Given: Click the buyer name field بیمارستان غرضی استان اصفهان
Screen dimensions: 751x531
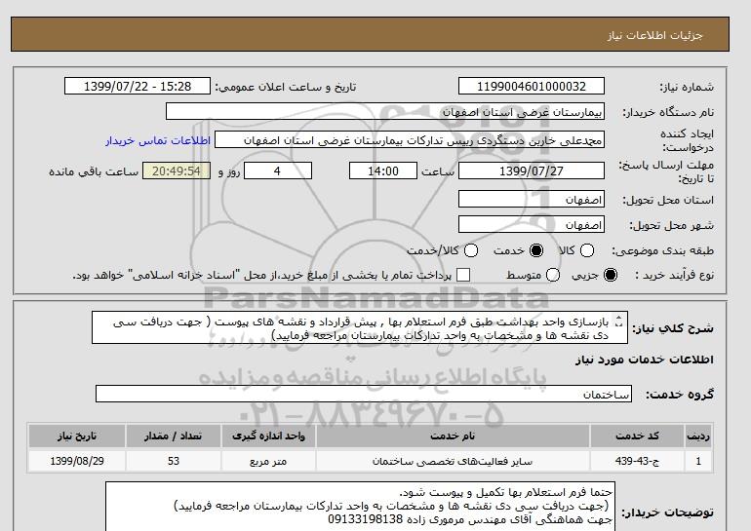Looking at the screenshot, I should 385,111.
